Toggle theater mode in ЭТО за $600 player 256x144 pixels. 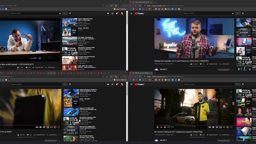tap(51, 127)
